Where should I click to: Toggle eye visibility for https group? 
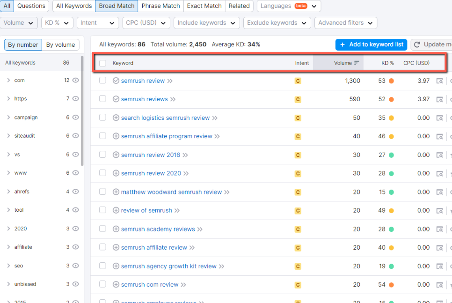[75, 99]
